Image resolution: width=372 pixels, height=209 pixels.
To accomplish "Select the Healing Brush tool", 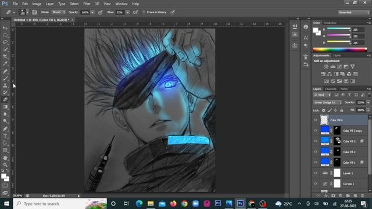I will [5, 71].
